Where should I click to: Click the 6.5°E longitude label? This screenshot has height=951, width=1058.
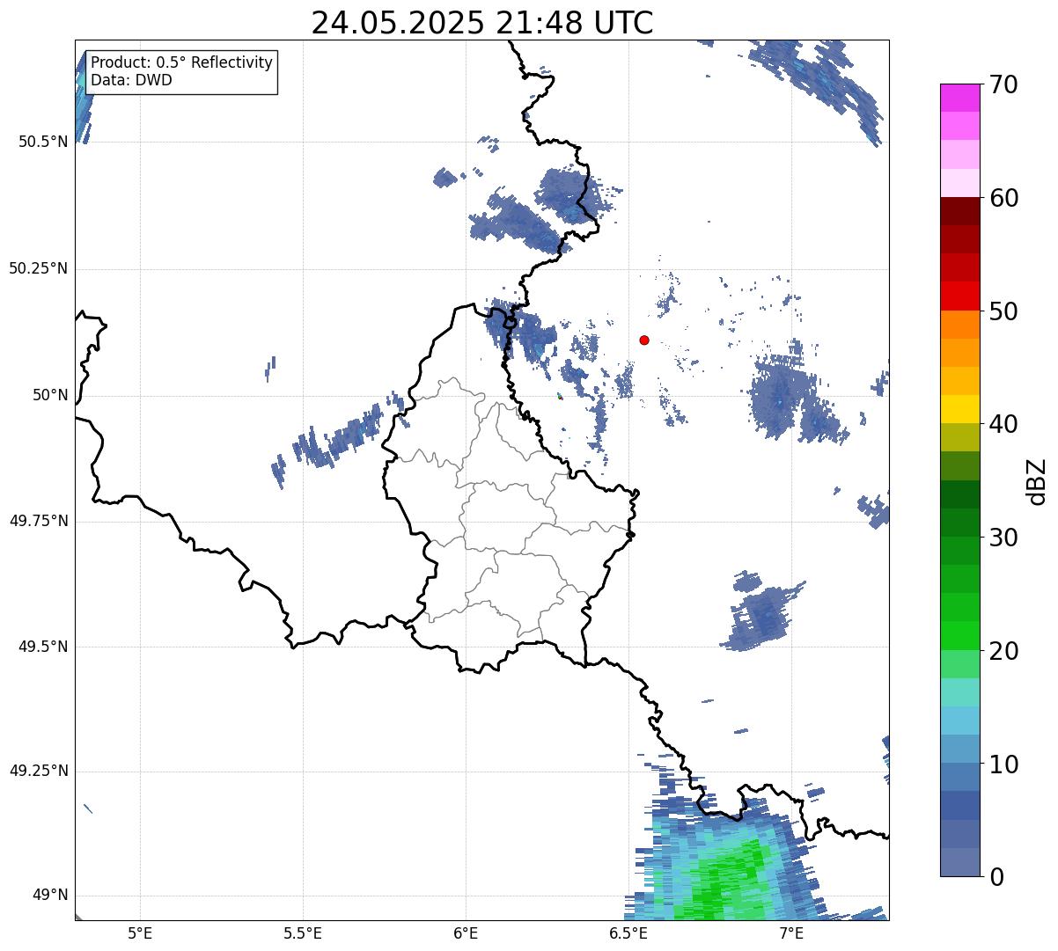(628, 933)
